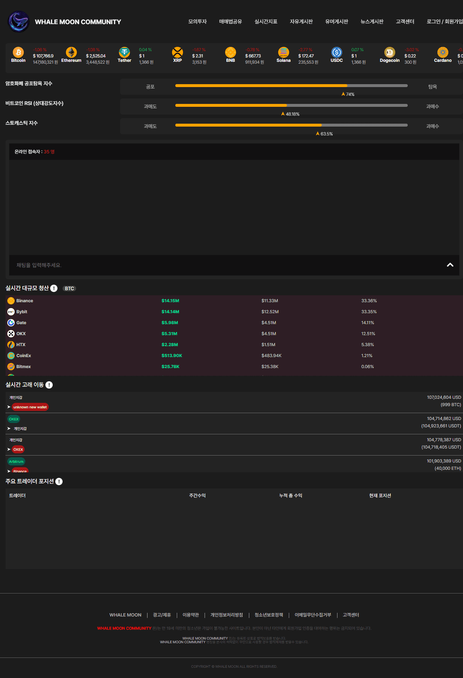Click the Whale Moon logo icon
Image resolution: width=463 pixels, height=678 pixels.
pos(18,21)
